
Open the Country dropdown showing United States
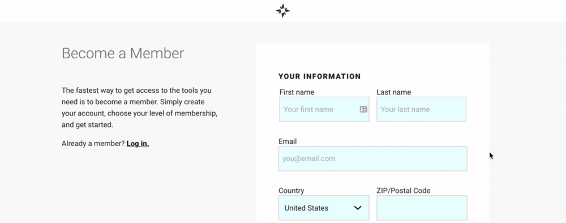[324, 208]
